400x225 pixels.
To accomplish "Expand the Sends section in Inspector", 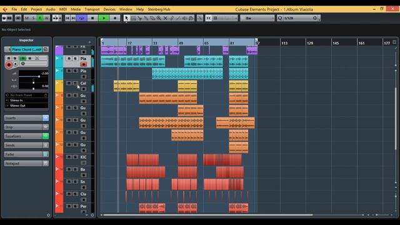I will (23, 145).
